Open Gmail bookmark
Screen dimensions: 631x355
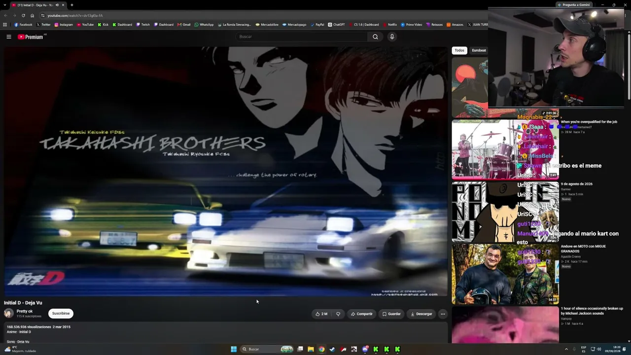pyautogui.click(x=184, y=25)
